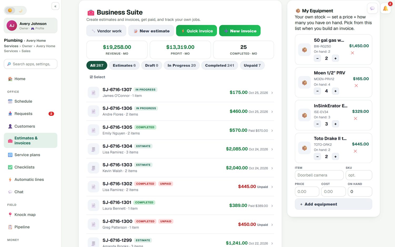The width and height of the screenshot is (395, 247).
Task: Click the SKU input field
Action: 359,175
